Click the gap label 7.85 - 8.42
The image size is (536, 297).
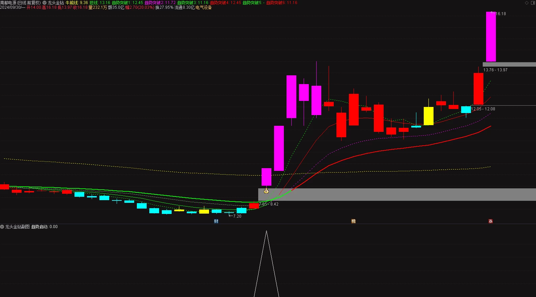click(269, 204)
